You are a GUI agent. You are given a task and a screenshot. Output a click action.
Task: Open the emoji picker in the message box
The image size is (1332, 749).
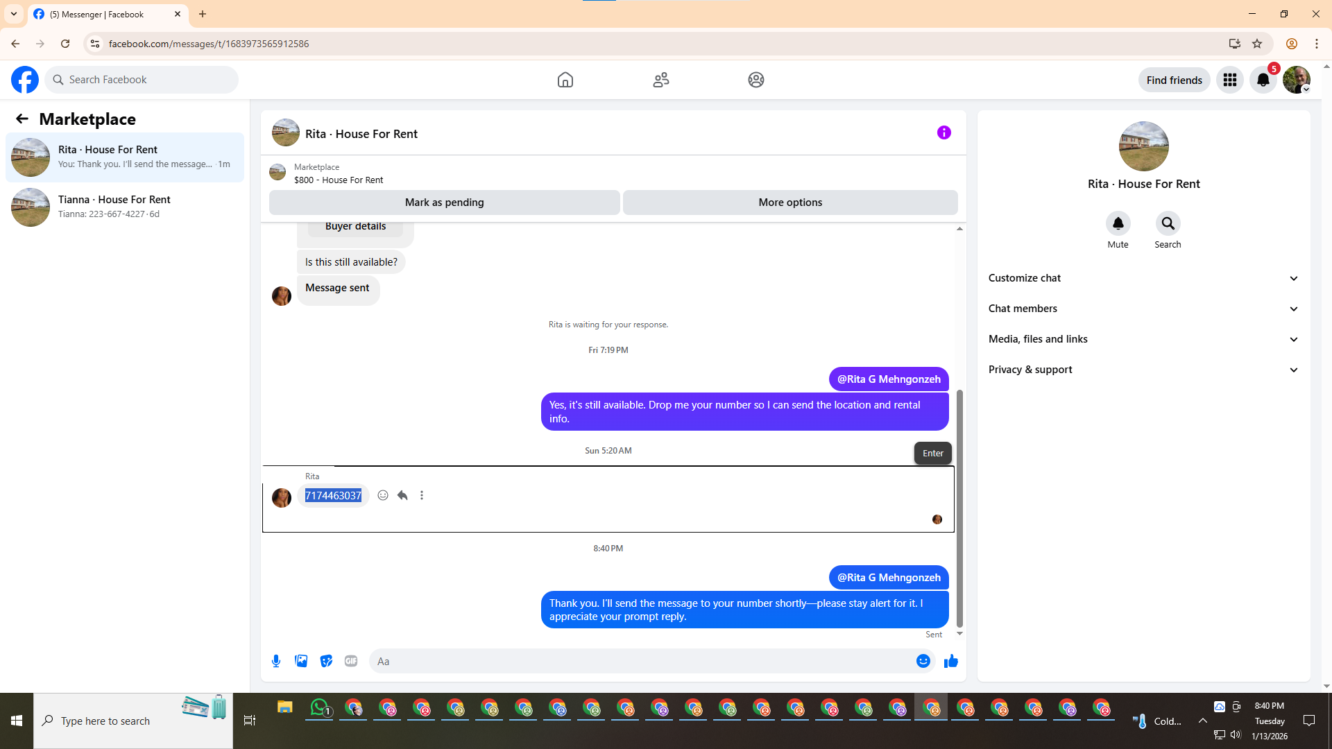pyautogui.click(x=923, y=661)
